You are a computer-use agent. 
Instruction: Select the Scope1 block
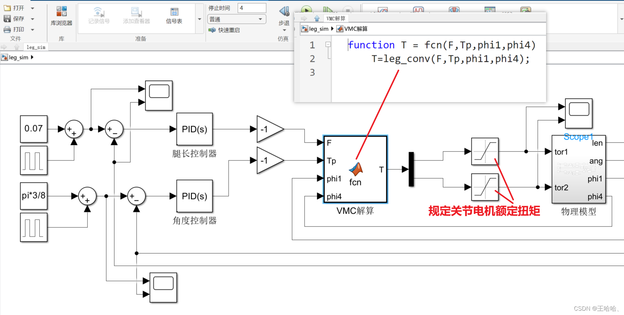click(579, 113)
